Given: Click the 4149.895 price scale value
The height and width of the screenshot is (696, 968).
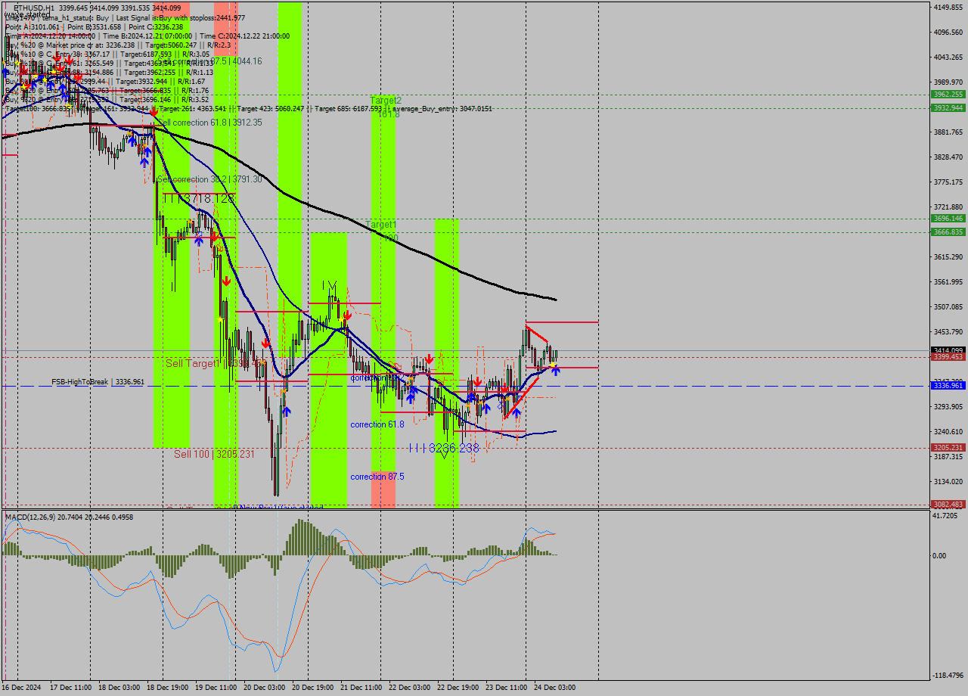Looking at the screenshot, I should tap(948, 8).
